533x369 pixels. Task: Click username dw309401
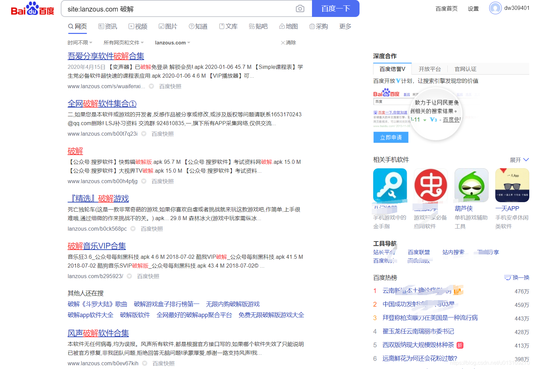(x=517, y=8)
